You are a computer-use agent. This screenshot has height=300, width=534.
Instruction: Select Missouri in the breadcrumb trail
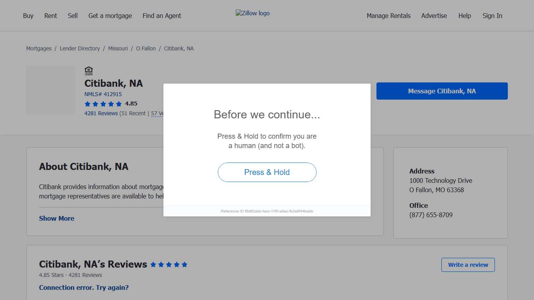(118, 48)
